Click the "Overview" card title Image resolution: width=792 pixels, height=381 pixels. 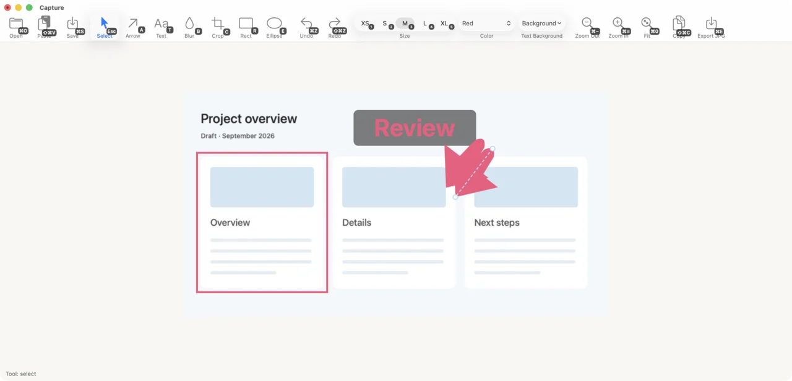pos(230,223)
